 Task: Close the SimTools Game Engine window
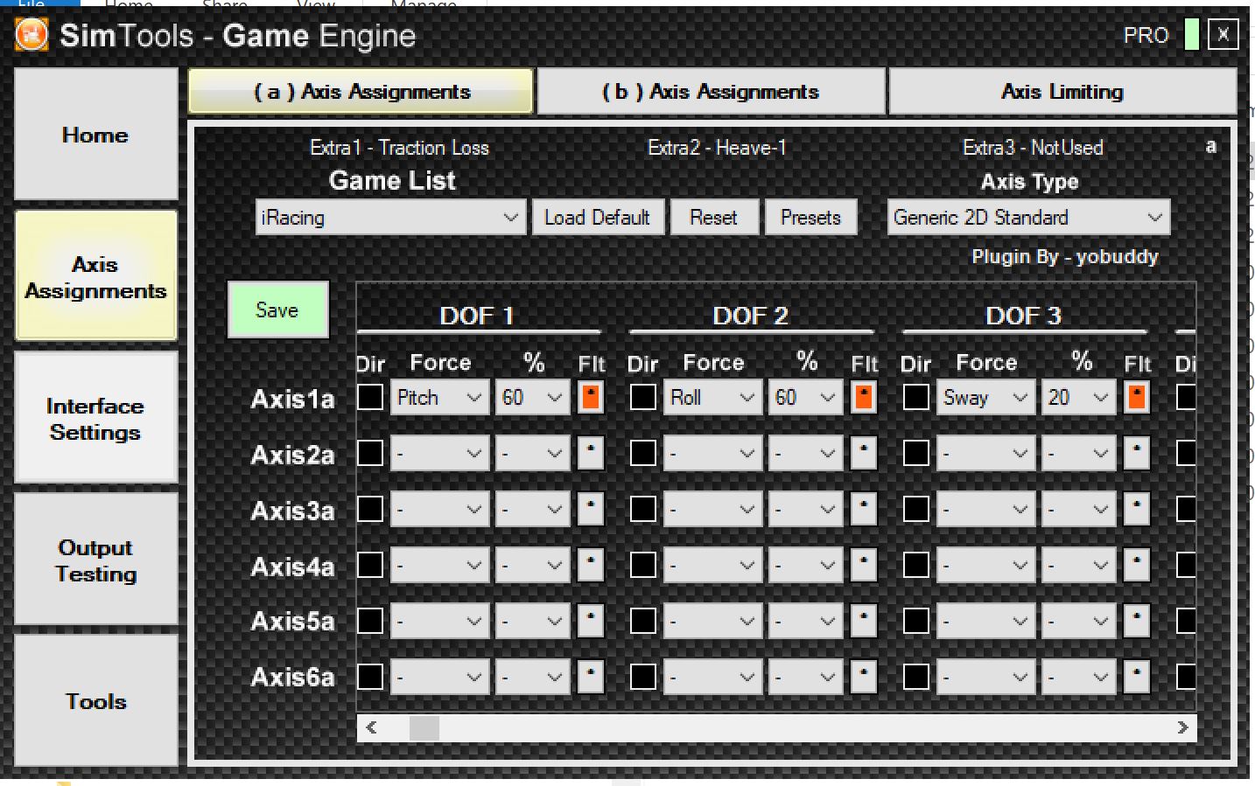[x=1223, y=35]
